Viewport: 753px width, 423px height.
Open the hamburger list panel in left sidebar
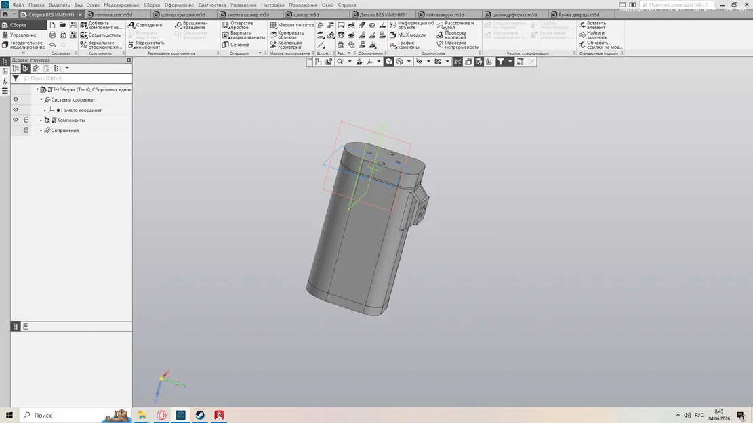point(5,91)
